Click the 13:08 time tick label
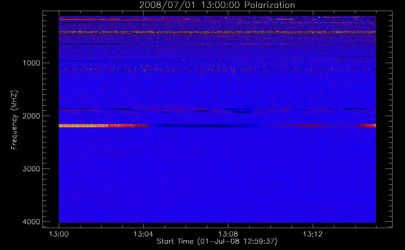 (x=228, y=234)
